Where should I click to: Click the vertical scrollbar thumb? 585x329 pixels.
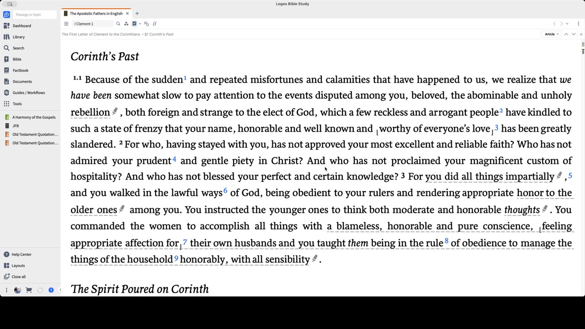tap(583, 51)
